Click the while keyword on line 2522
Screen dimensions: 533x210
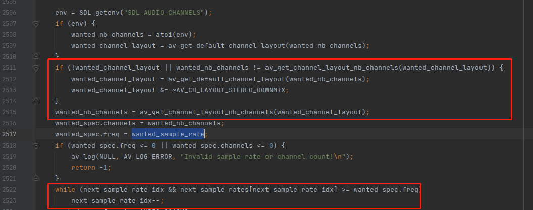(65, 189)
